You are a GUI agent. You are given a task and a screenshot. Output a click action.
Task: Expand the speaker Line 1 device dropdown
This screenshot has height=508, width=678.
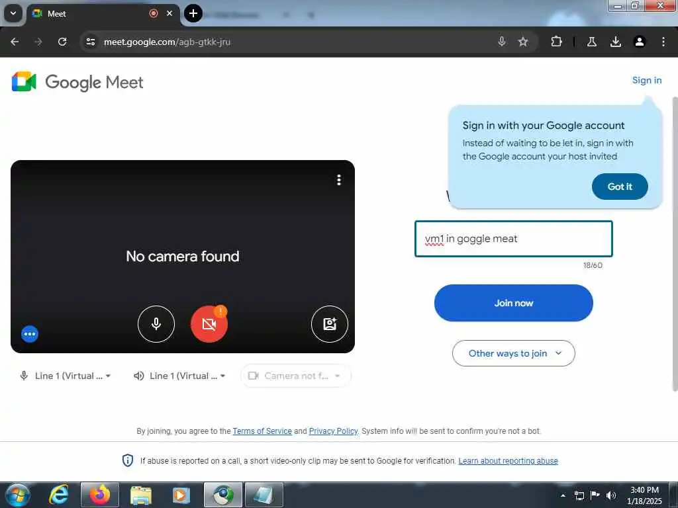pyautogui.click(x=179, y=376)
